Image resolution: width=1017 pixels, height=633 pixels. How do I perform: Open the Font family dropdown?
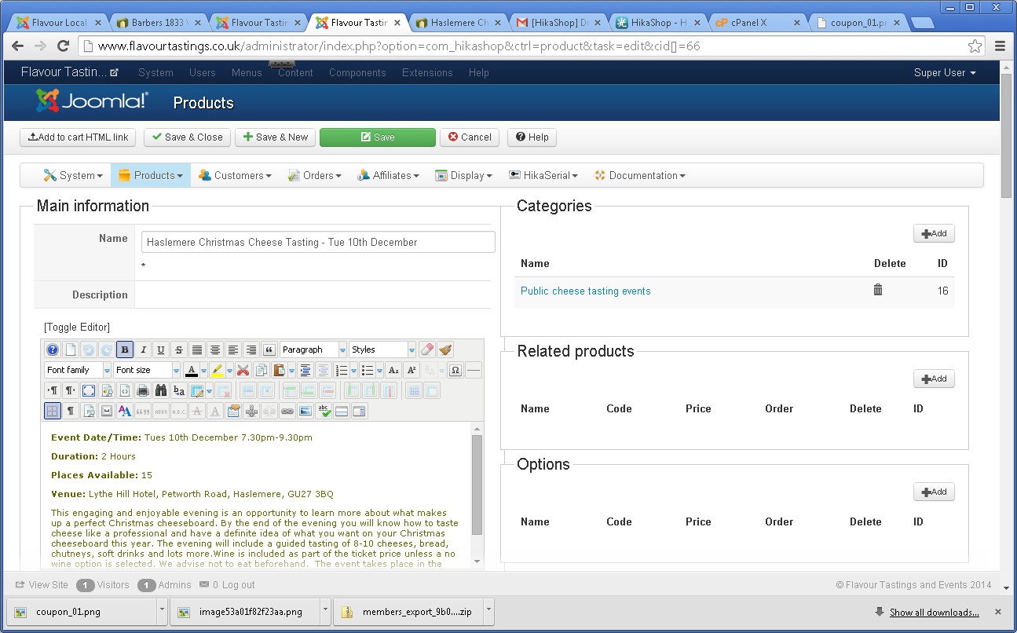[x=79, y=371]
